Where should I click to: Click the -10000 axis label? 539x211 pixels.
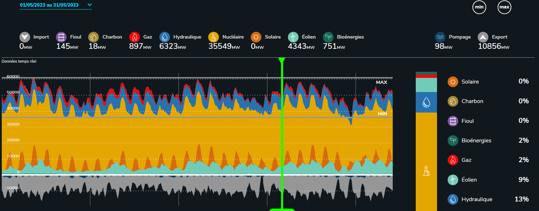12,188
